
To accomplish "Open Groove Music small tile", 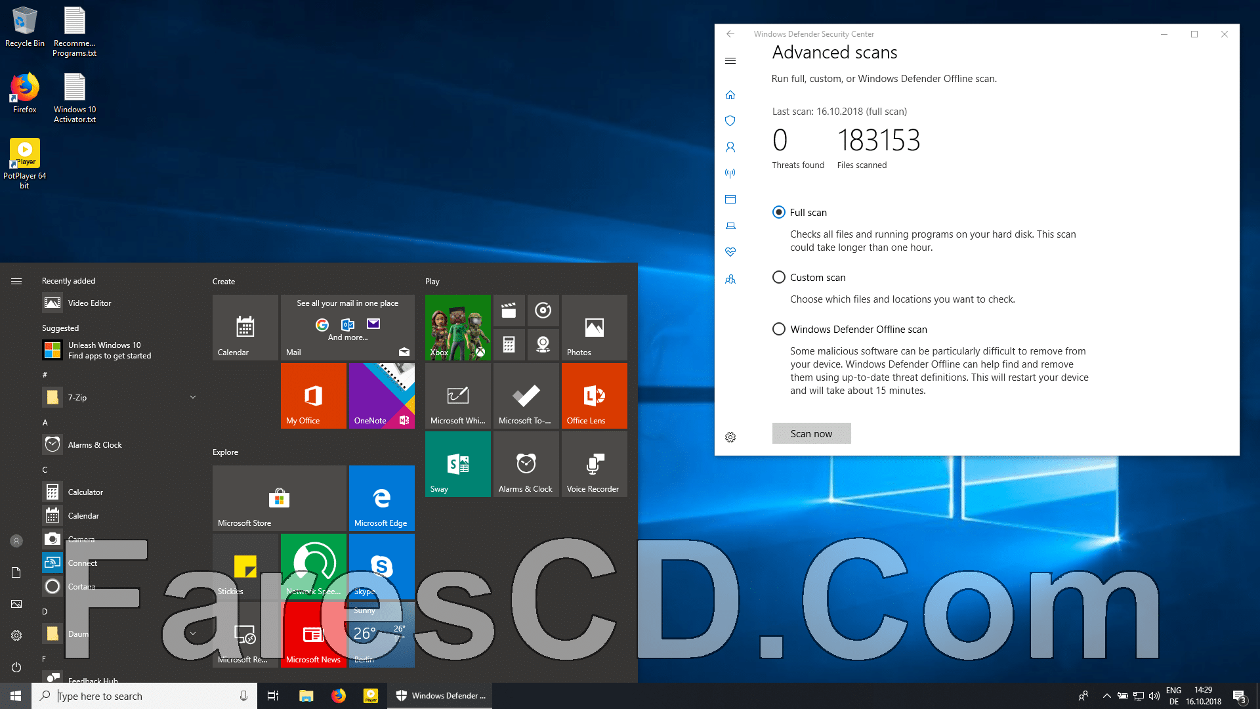I will click(x=543, y=311).
